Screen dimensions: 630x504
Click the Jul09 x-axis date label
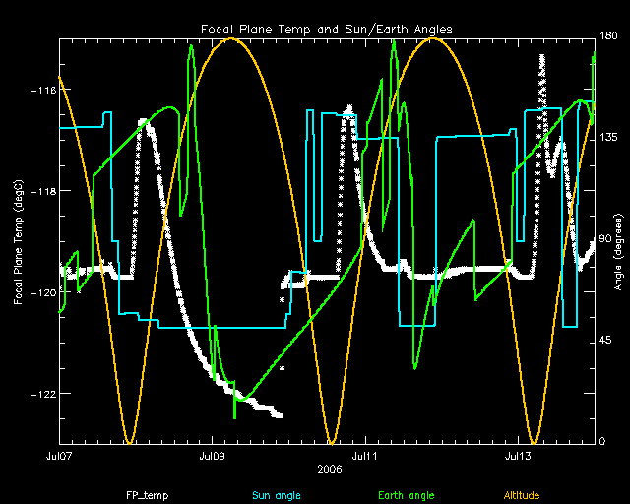(212, 457)
